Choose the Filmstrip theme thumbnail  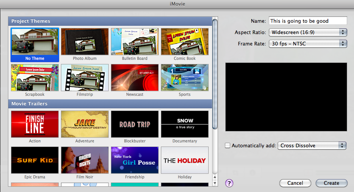pyautogui.click(x=85, y=78)
